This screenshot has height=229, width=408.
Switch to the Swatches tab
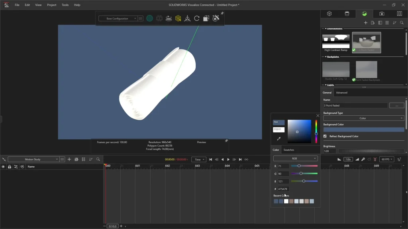pyautogui.click(x=288, y=150)
